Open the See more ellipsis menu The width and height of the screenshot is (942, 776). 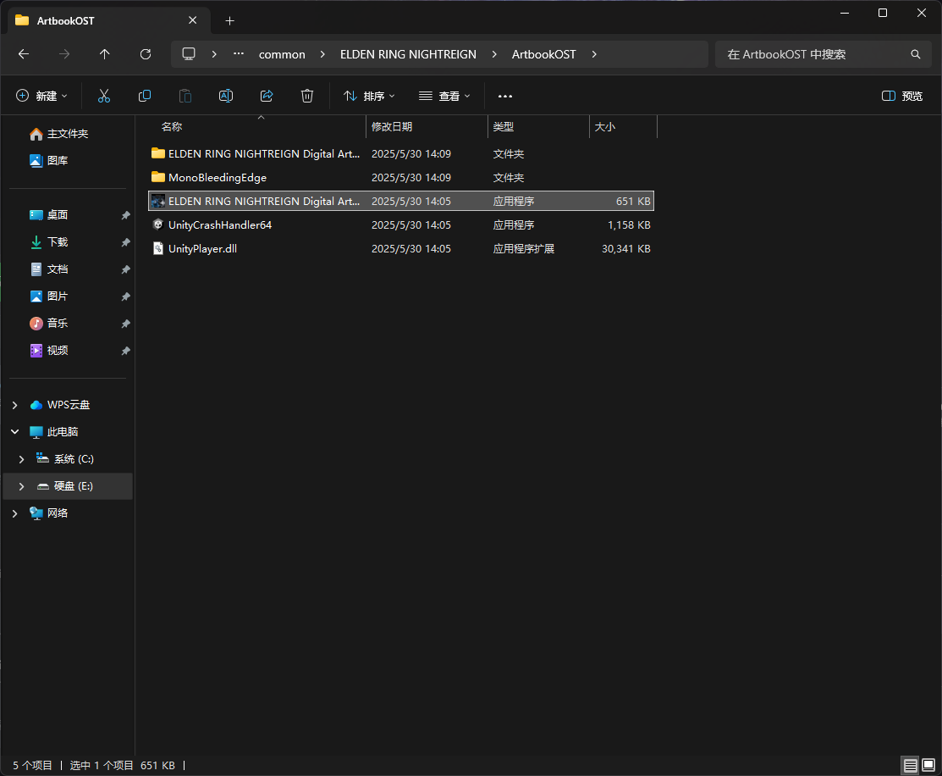pyautogui.click(x=505, y=97)
